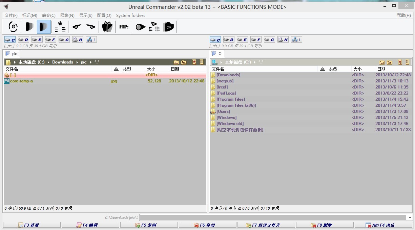Viewport: 415px width, 230px height.
Task: Sort left panel by 大小 column
Action: 157,69
